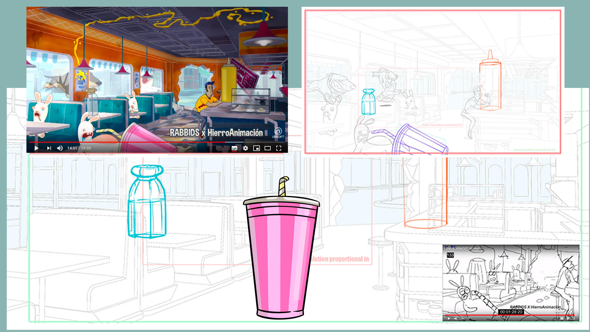Skip to next video in main player
Image resolution: width=590 pixels, height=332 pixels.
(x=49, y=148)
